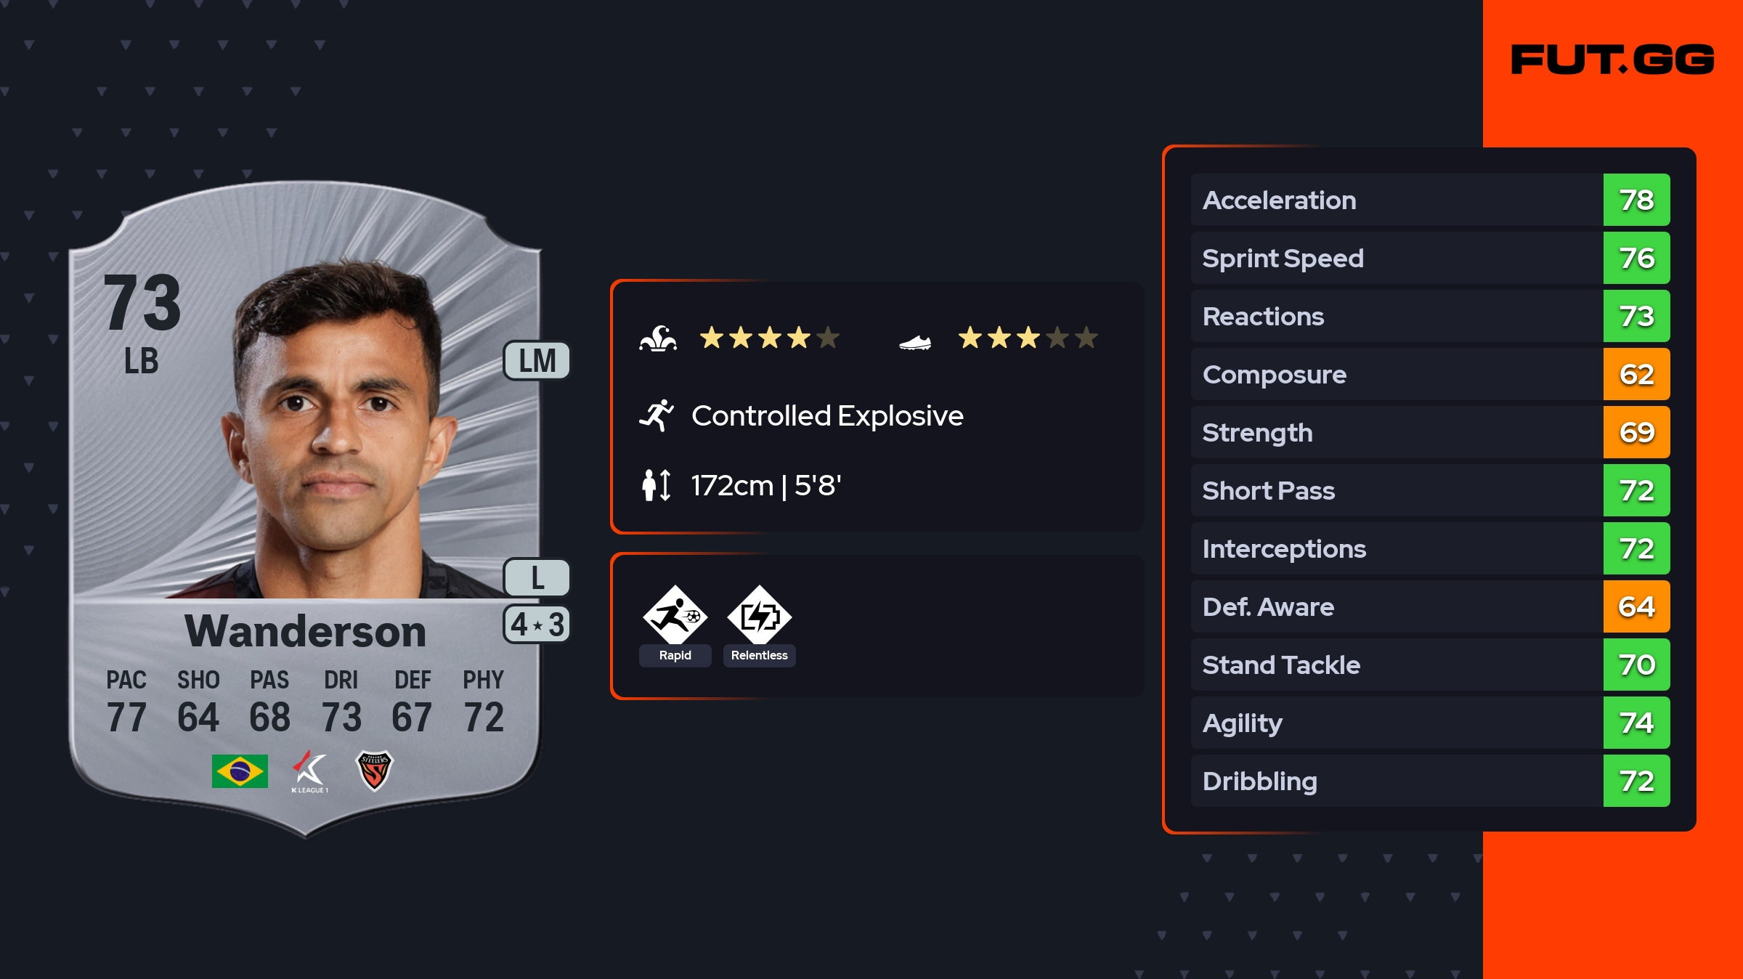Click the weak foot boot icon
The image size is (1743, 979).
pos(915,342)
